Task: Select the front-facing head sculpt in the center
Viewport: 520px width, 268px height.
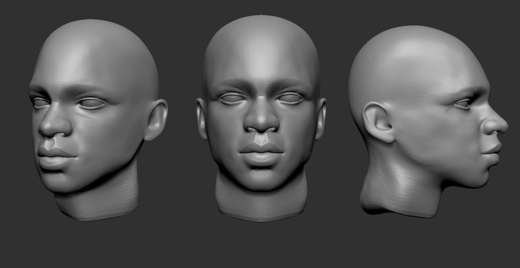Action: click(261, 119)
